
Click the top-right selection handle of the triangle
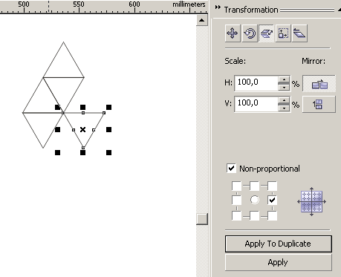[108, 107]
